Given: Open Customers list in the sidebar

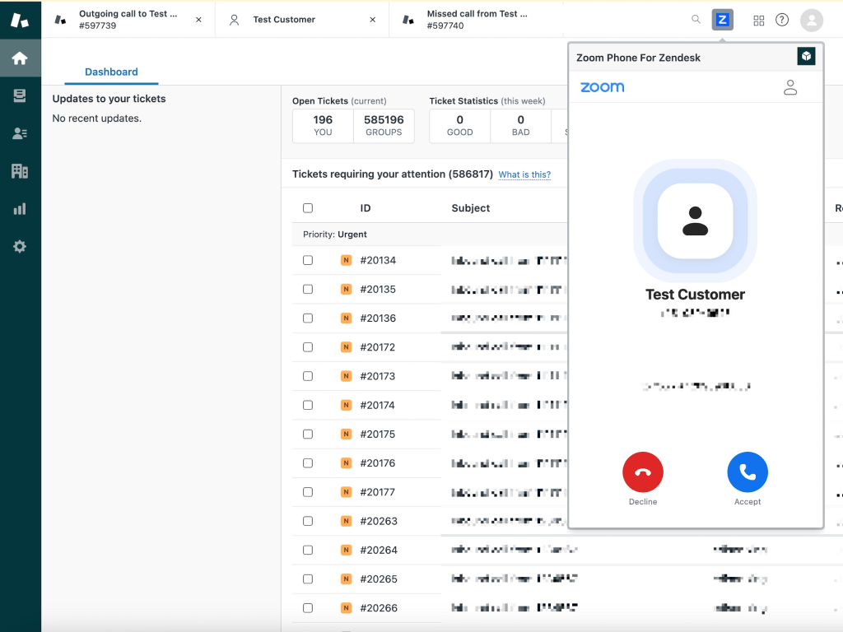Looking at the screenshot, I should pos(20,133).
